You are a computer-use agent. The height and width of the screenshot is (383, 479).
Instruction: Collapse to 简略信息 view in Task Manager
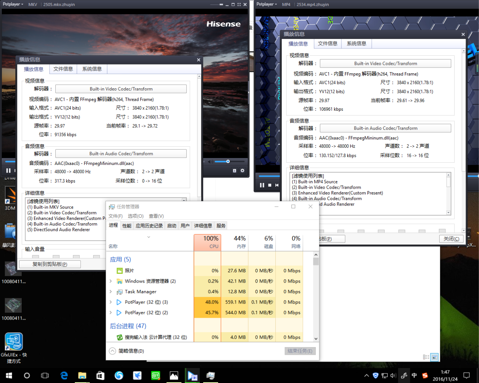(x=126, y=351)
